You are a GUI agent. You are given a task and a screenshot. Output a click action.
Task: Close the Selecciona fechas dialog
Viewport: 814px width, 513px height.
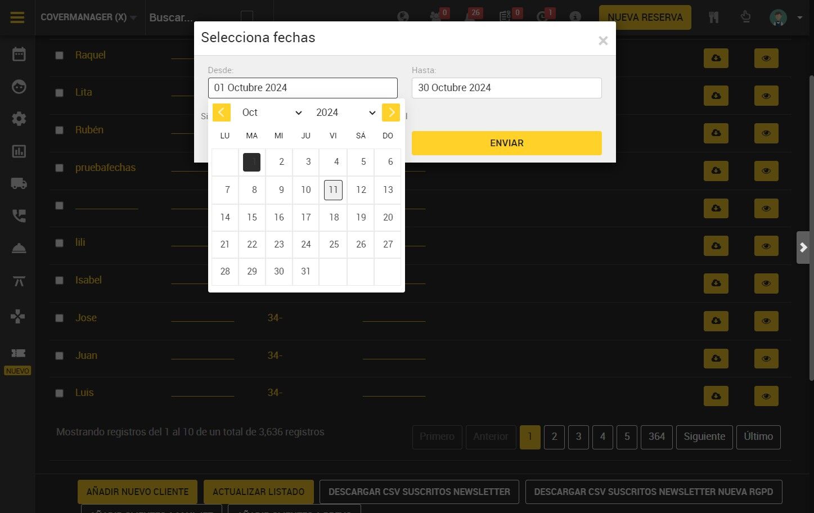point(603,40)
